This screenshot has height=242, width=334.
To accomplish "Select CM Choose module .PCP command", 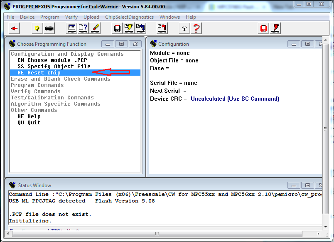I will (52, 60).
